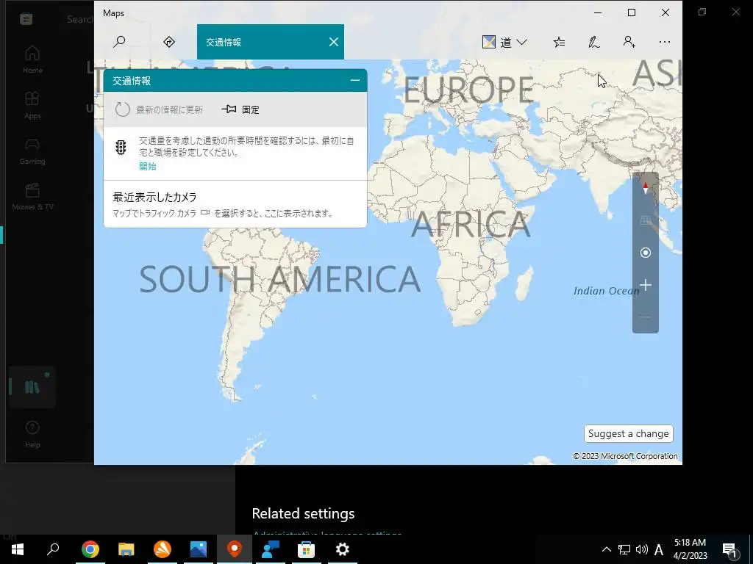Open Home in the Store sidebar
The width and height of the screenshot is (753, 564).
tap(32, 59)
